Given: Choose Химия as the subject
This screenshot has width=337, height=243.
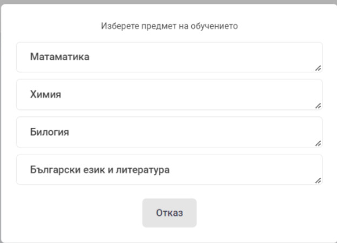Looking at the screenshot, I should coord(170,95).
